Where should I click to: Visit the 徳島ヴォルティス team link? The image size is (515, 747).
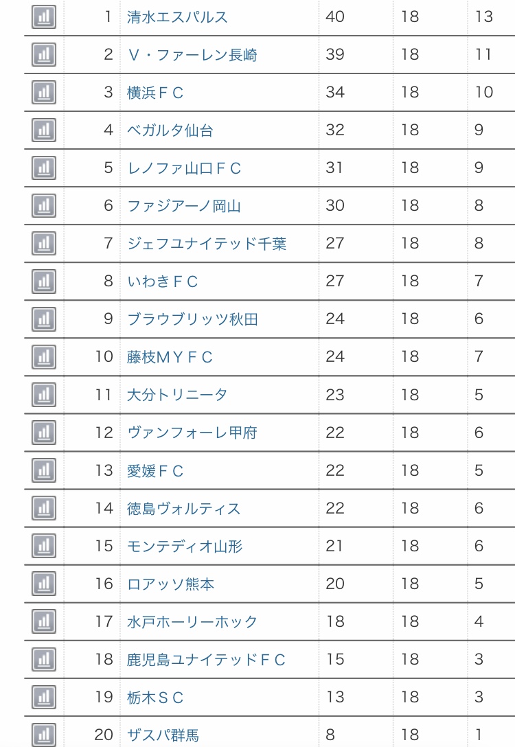[x=184, y=508]
